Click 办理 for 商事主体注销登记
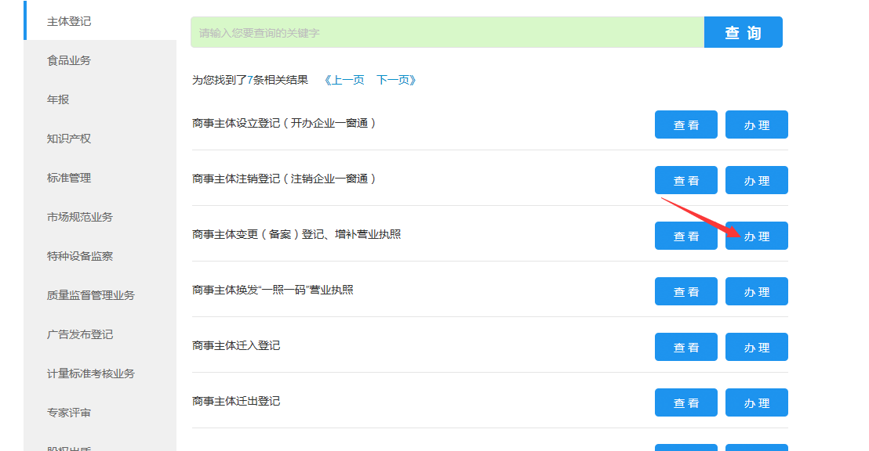869x451 pixels. tap(756, 180)
